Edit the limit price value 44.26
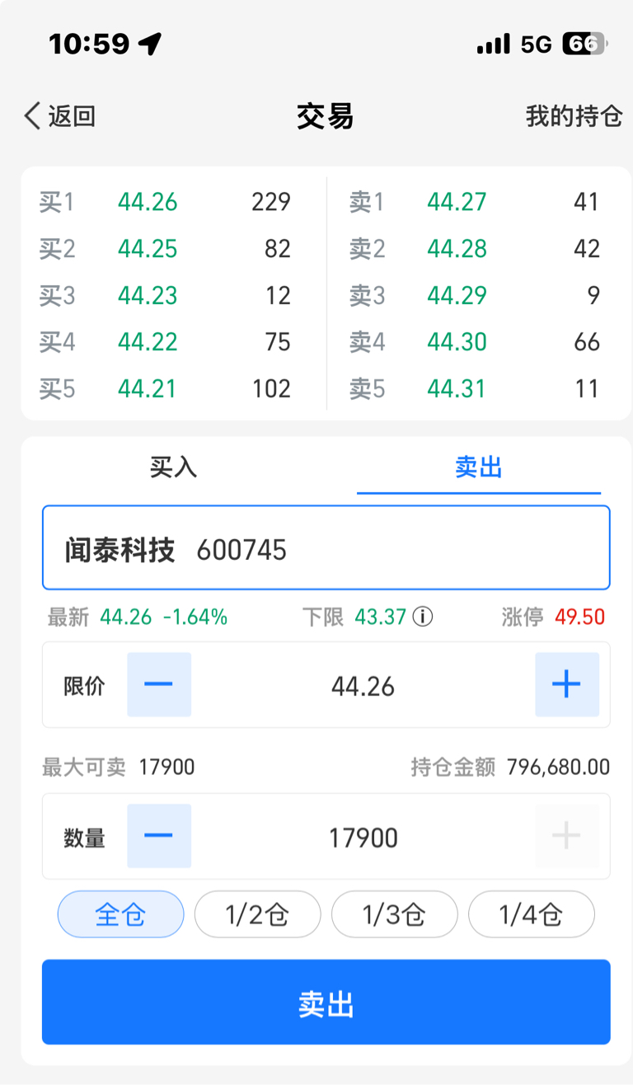633x1085 pixels. 363,686
